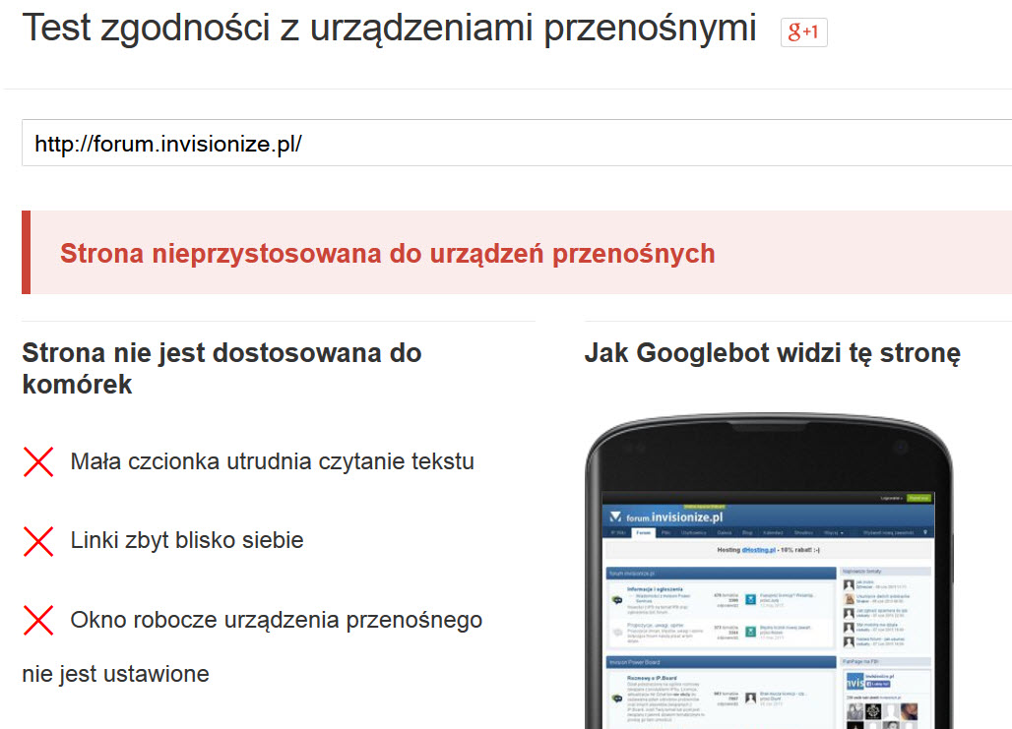Open 'Informacje i ogłoszenia' forum link
The height and width of the screenshot is (729, 1012).
[x=654, y=589]
